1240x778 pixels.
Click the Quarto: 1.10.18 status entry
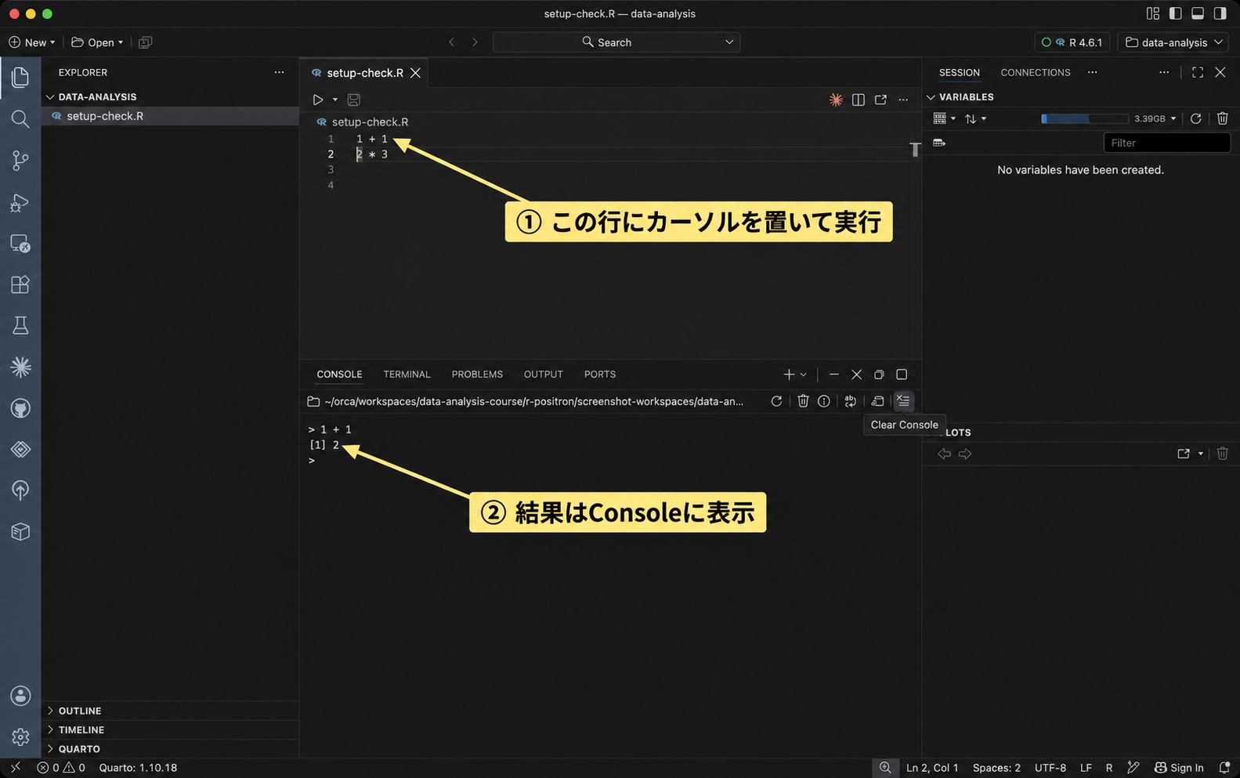point(138,768)
